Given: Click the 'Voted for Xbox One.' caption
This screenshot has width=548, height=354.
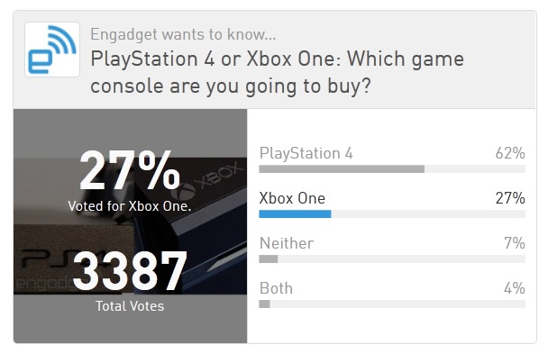Looking at the screenshot, I should pos(130,206).
